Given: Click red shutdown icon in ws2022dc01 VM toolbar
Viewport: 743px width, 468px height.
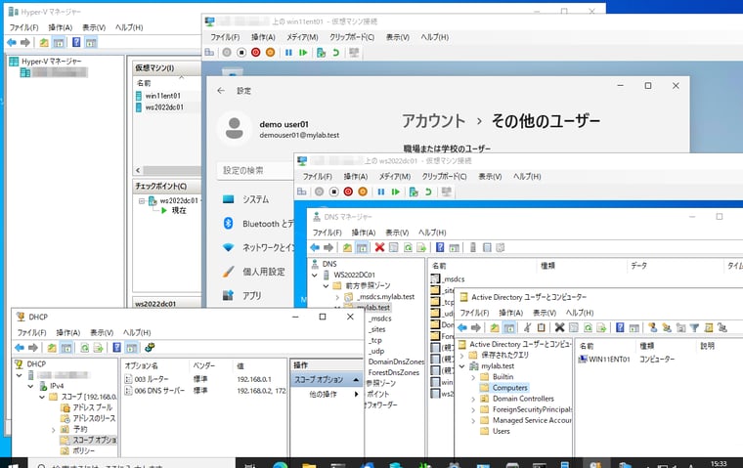Looking at the screenshot, I should click(x=348, y=191).
